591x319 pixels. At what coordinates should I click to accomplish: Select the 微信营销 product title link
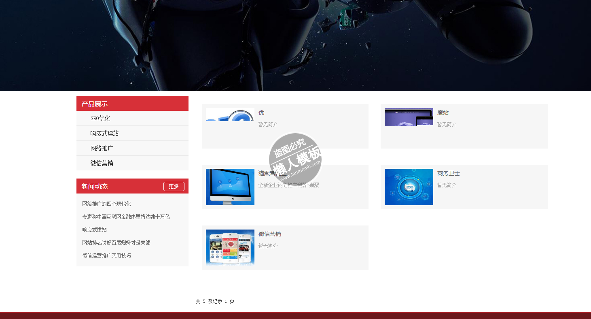[269, 234]
